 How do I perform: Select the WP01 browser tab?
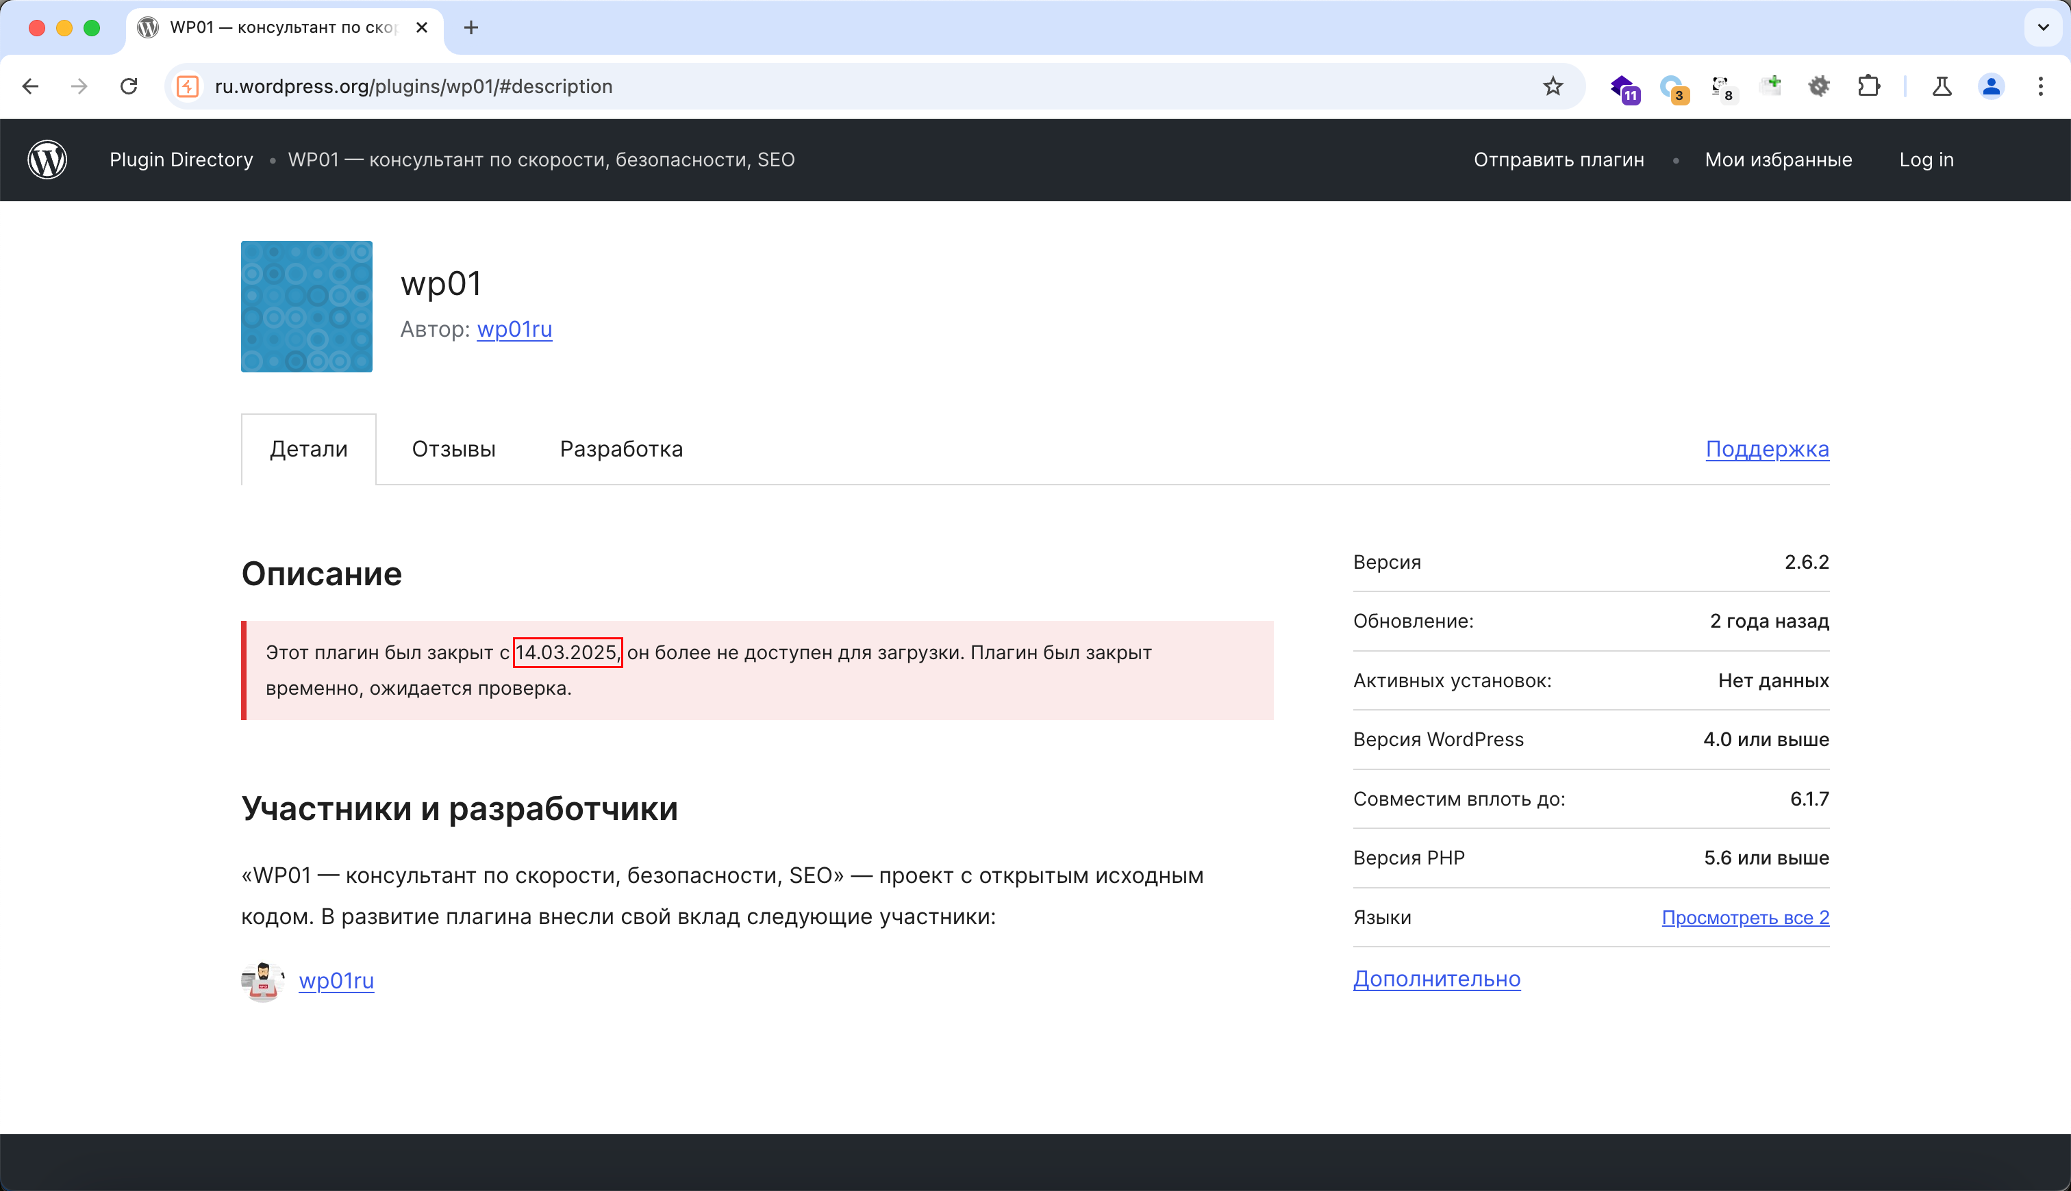[x=285, y=28]
